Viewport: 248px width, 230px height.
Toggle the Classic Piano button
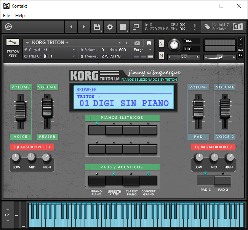point(131,180)
